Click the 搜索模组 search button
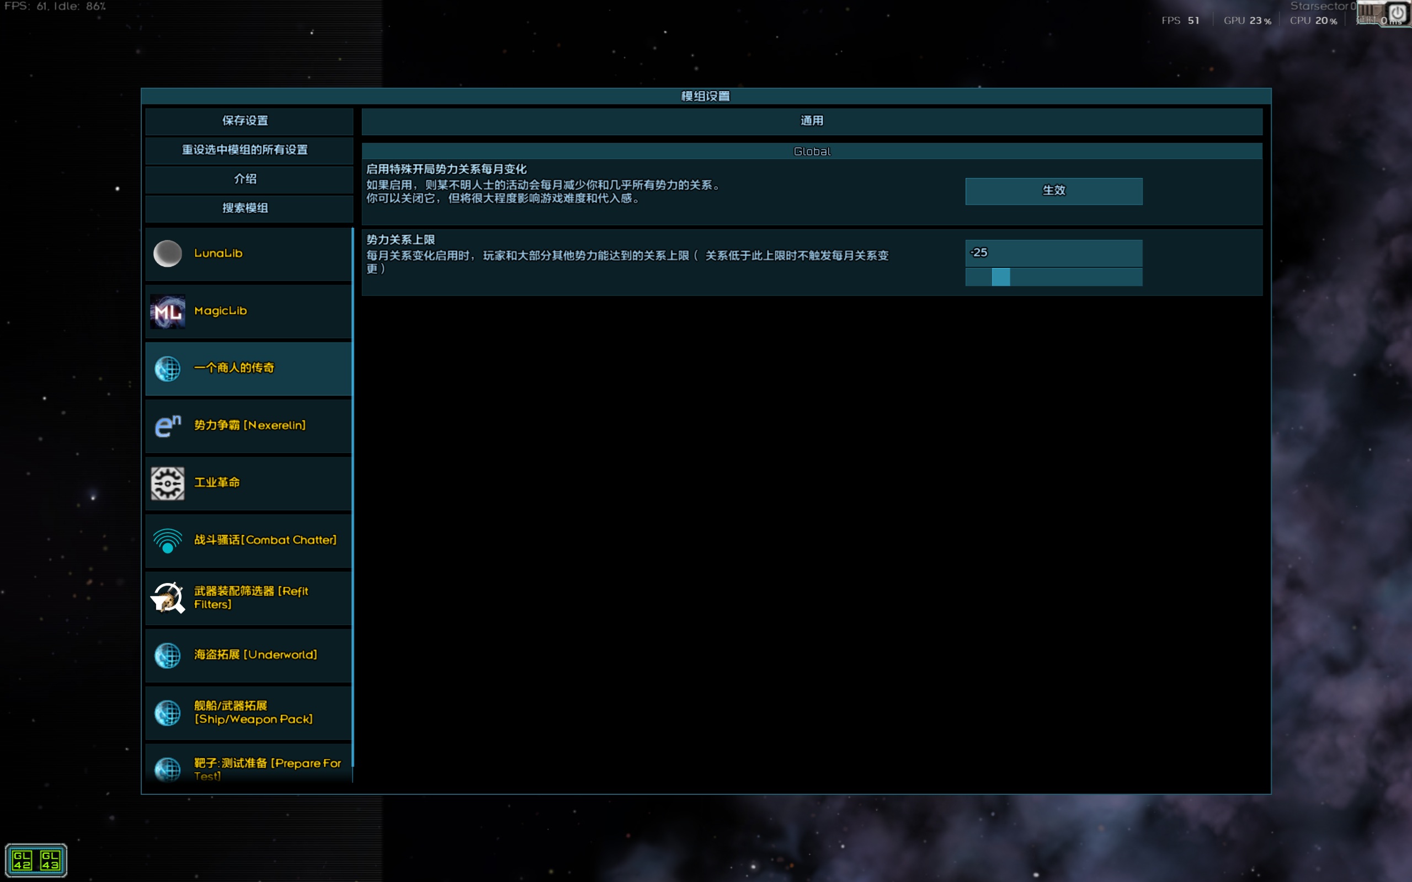The height and width of the screenshot is (882, 1412). click(x=245, y=209)
